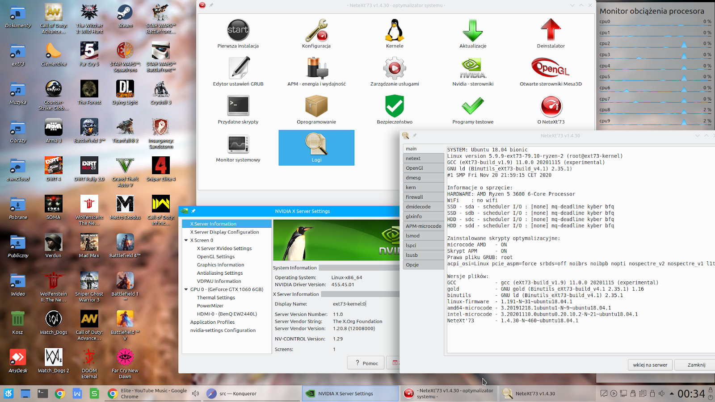Open O NeteXt'73 gauge icon

pyautogui.click(x=551, y=106)
